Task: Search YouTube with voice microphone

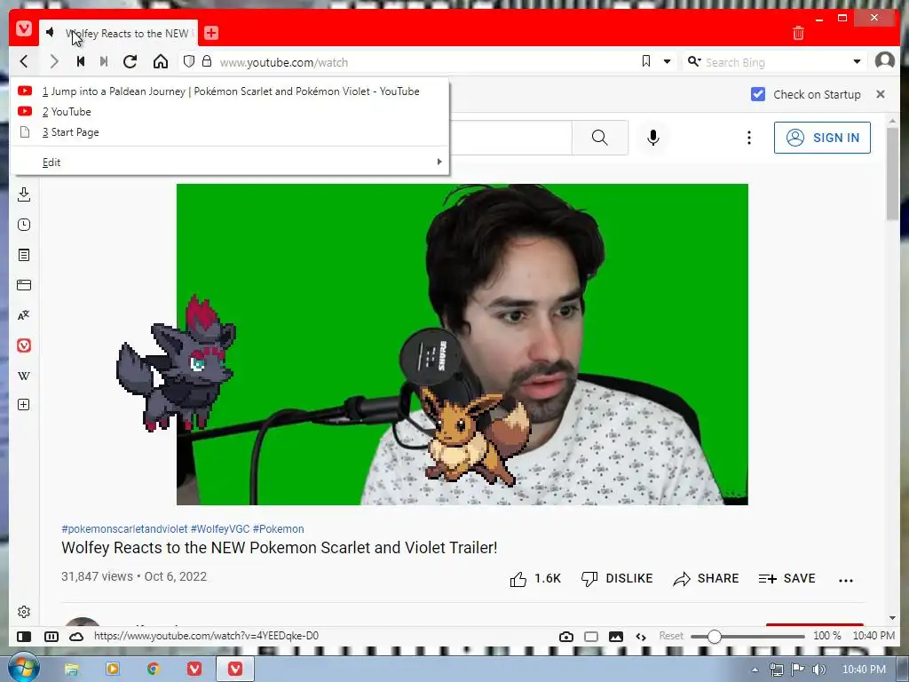Action: [x=652, y=138]
